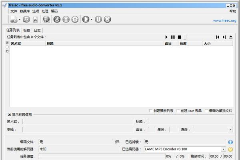This screenshot has width=240, height=160.
Task: Toggle the 显示标题信息 checkbox
Action: click(10, 115)
